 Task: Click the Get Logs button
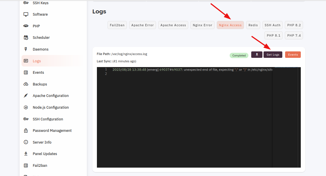[273, 54]
